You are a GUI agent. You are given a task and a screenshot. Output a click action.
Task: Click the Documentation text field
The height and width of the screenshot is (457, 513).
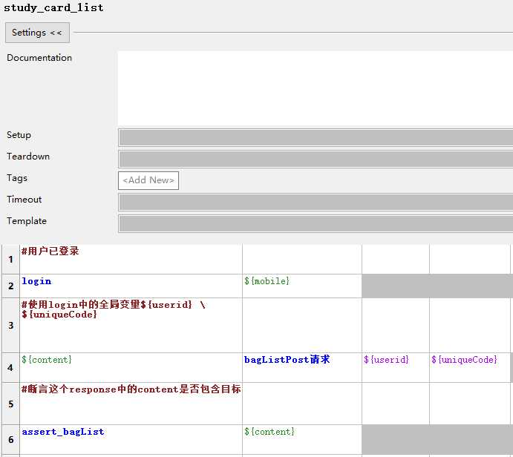pyautogui.click(x=315, y=88)
